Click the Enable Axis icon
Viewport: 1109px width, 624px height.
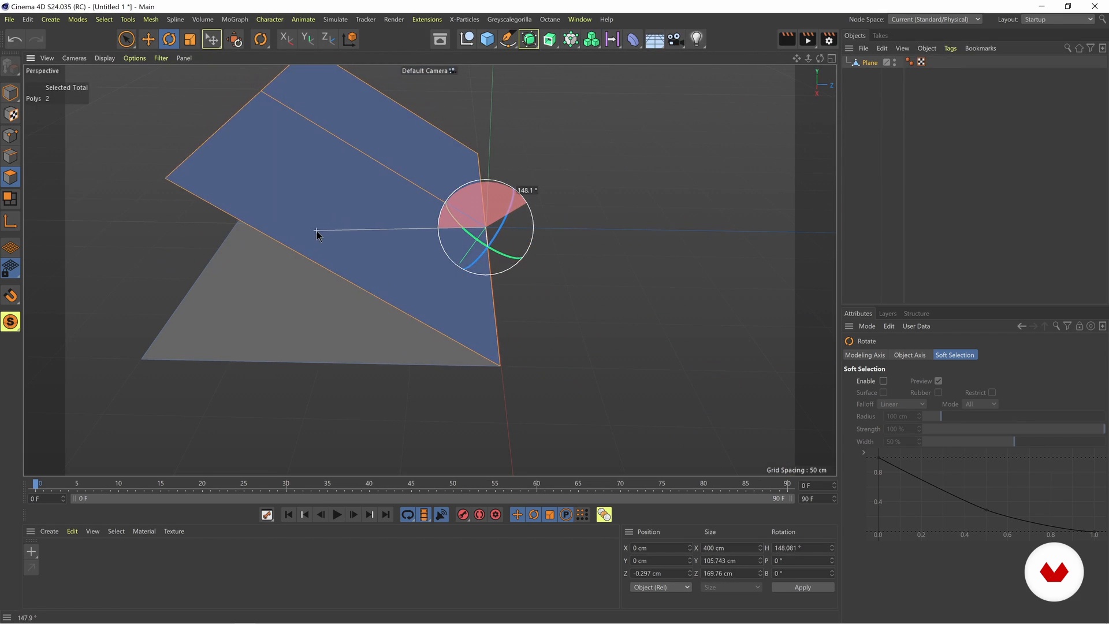click(10, 221)
